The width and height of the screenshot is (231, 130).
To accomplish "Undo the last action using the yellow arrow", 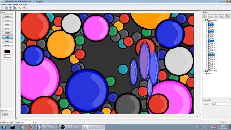I will point(19,8).
